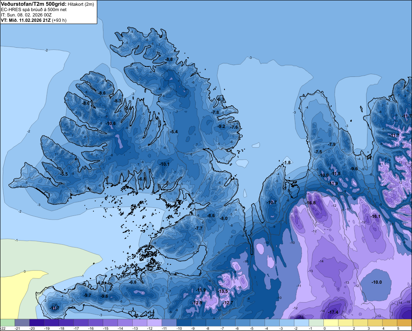This screenshot has height=331, width=412.
Task: Pick the orange legend swatch labeled 5
Action: click(405, 322)
